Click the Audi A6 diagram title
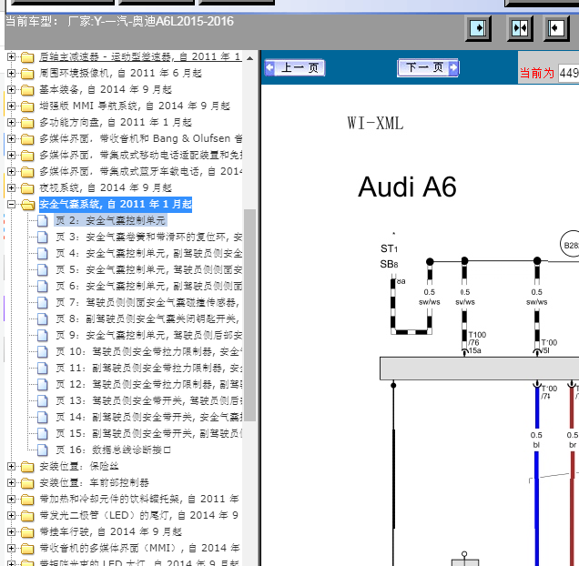579x566 pixels. [407, 187]
